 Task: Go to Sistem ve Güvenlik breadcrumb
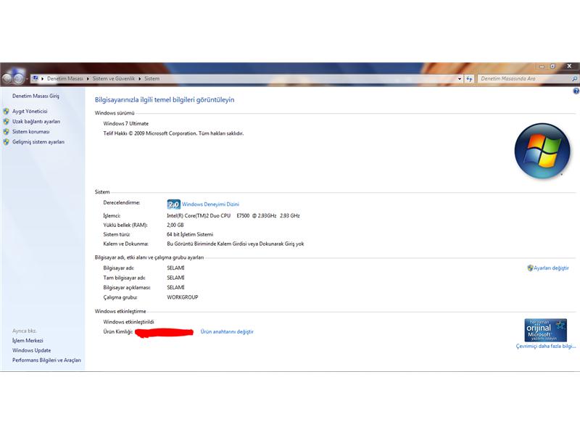point(114,78)
